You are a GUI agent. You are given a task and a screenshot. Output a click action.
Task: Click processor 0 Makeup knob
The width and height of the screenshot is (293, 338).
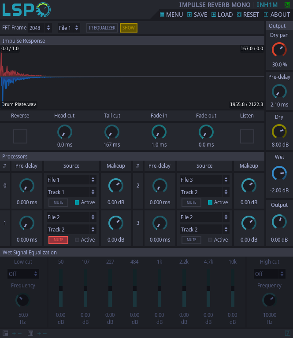tap(115, 186)
